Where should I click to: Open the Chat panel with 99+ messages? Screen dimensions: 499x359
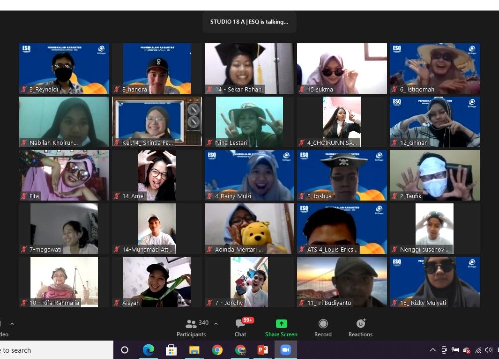click(240, 328)
